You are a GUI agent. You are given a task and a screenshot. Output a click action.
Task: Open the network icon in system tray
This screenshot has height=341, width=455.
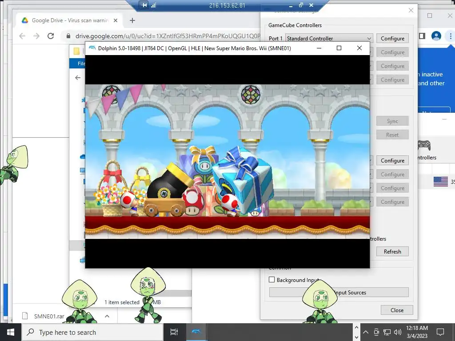387,332
